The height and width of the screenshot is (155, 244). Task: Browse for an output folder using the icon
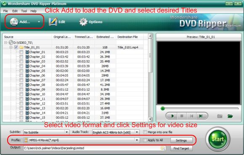163,148
